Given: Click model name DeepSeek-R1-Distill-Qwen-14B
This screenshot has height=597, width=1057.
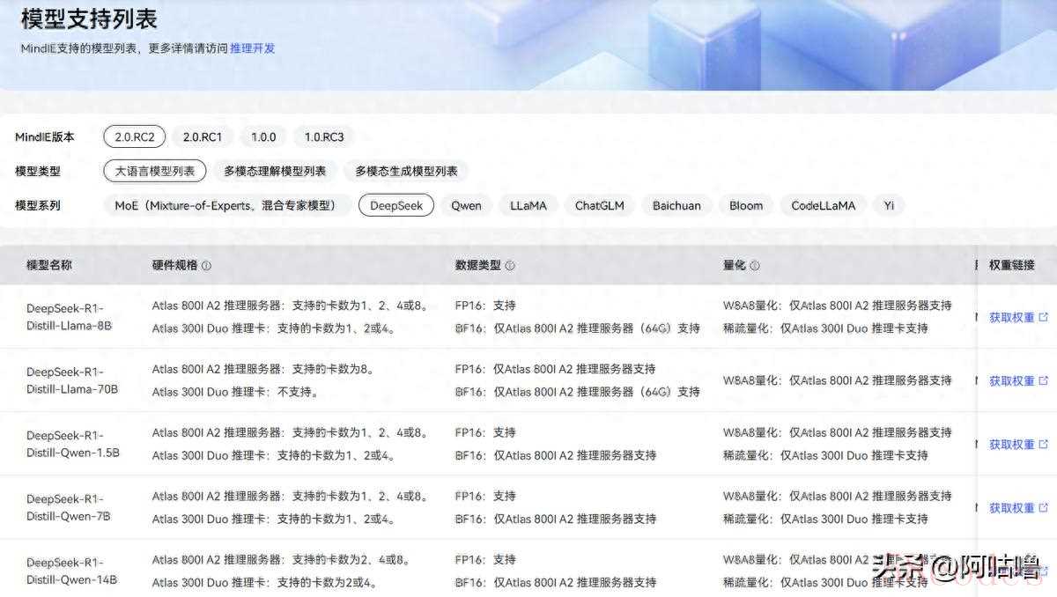Looking at the screenshot, I should point(71,571).
